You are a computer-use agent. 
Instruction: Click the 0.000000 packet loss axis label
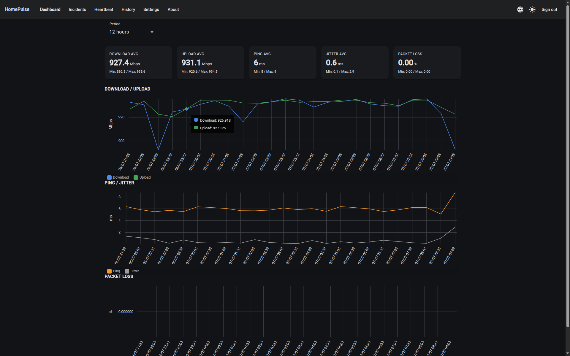coord(126,312)
